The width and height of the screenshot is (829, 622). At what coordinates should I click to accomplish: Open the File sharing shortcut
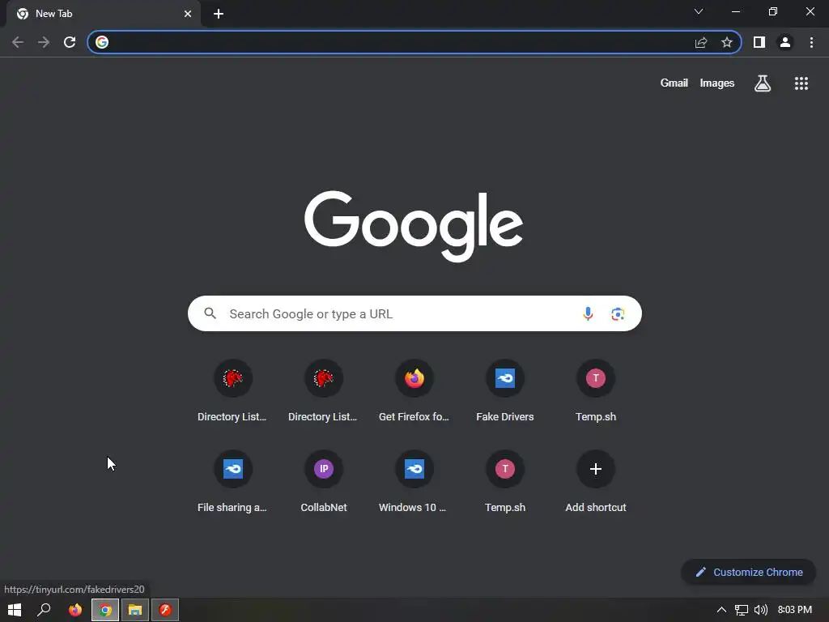(x=232, y=481)
